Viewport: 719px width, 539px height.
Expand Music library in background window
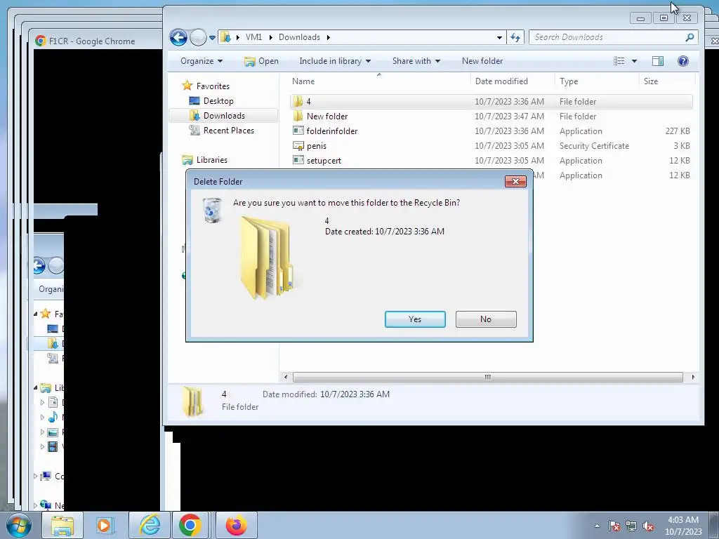42,418
